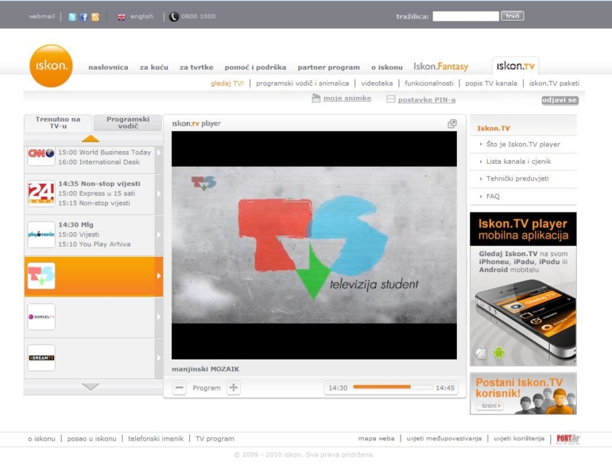Click the Facebook icon in top bar
Image resolution: width=612 pixels, height=470 pixels.
[83, 17]
